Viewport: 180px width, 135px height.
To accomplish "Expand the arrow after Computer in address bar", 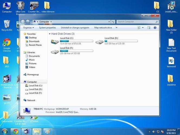I will pyautogui.click(x=51, y=22).
